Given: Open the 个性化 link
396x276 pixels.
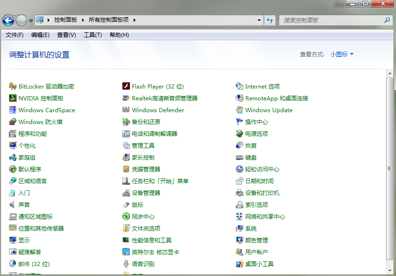Looking at the screenshot, I should click(27, 145).
